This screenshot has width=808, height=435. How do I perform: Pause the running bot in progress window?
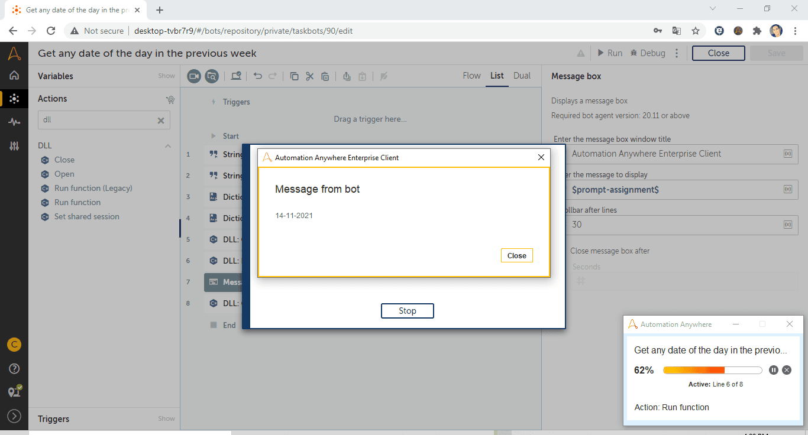[x=773, y=370]
